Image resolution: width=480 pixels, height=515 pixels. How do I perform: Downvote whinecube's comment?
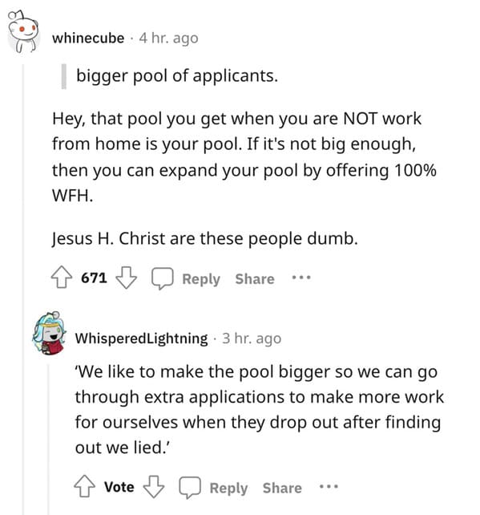pyautogui.click(x=127, y=278)
